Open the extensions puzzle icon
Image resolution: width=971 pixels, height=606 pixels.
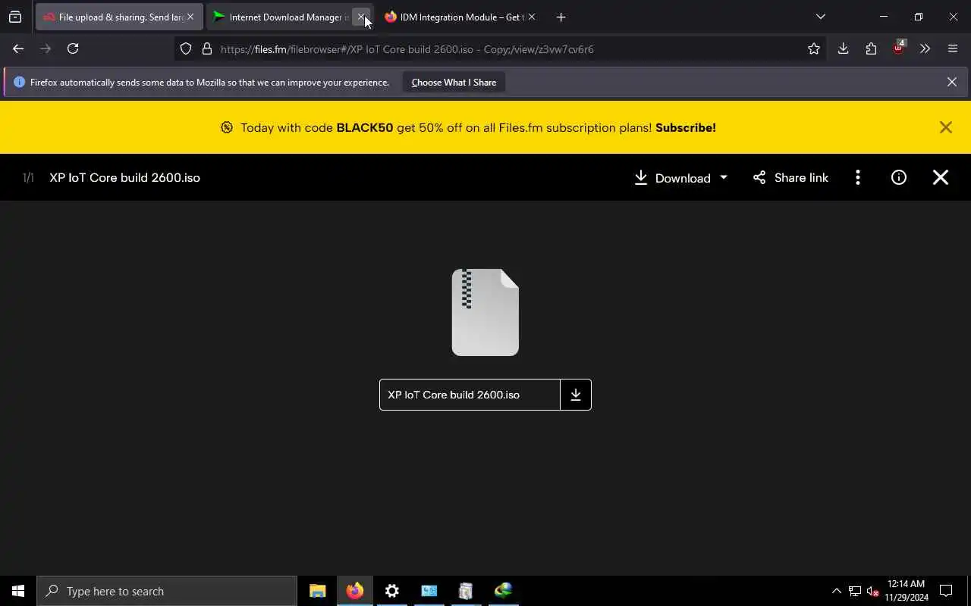871,48
